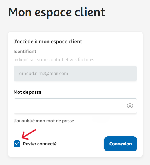
Task: Focus the Mot de passe input field
Action: click(75, 106)
